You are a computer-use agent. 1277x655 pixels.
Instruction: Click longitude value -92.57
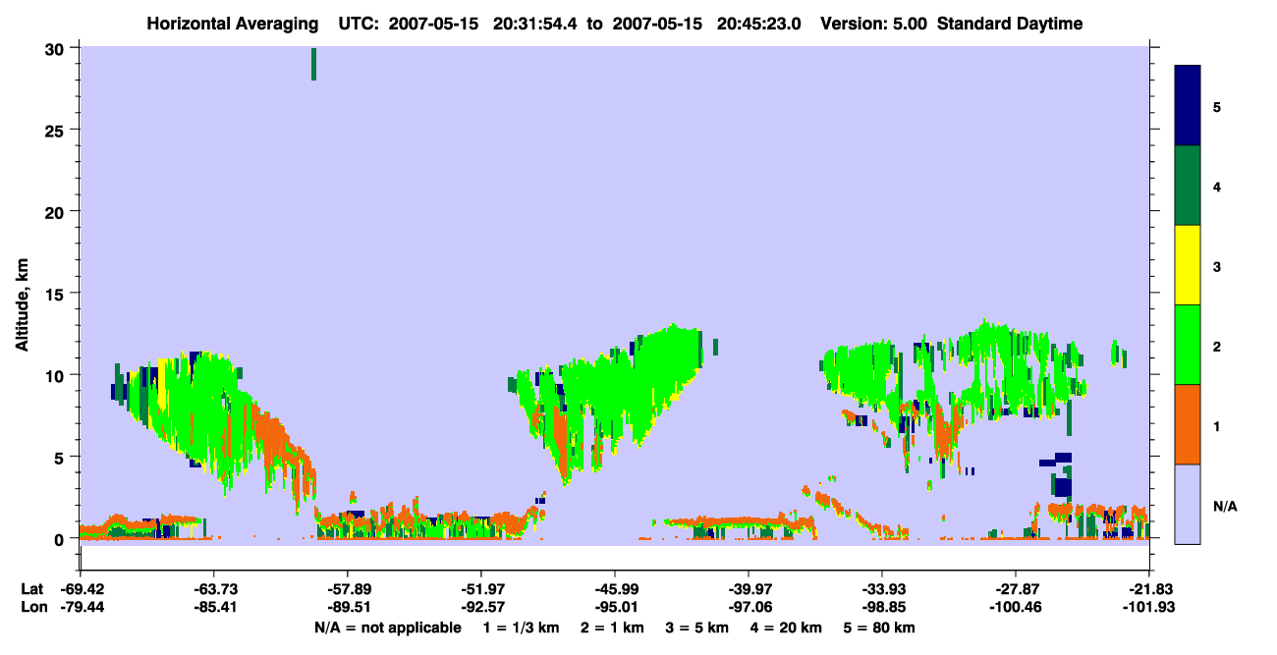coord(481,607)
